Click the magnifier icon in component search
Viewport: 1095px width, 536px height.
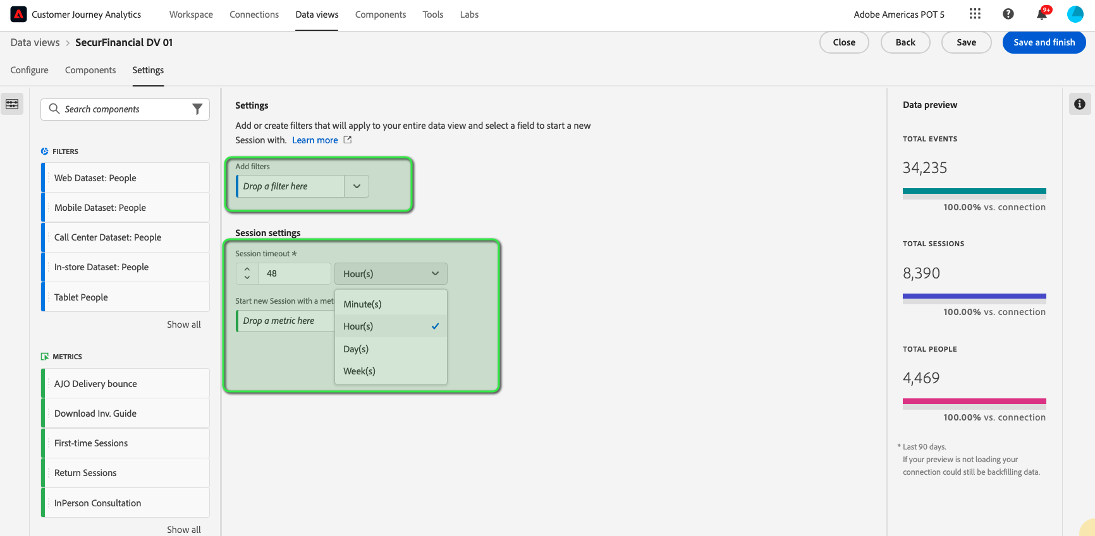54,109
